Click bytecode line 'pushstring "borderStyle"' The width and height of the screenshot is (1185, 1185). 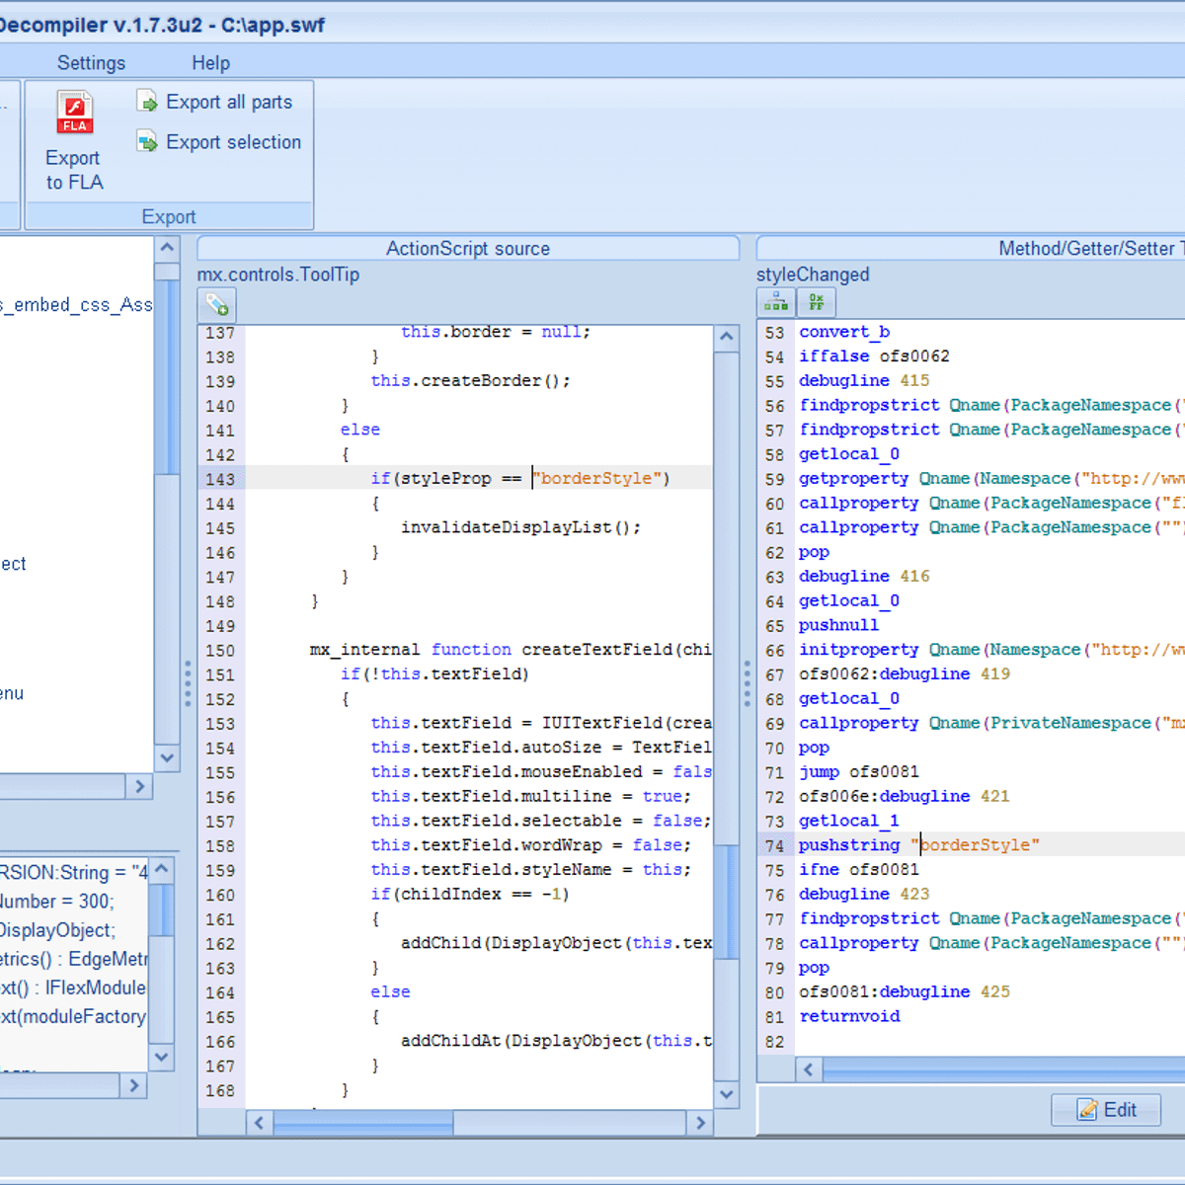tap(919, 845)
